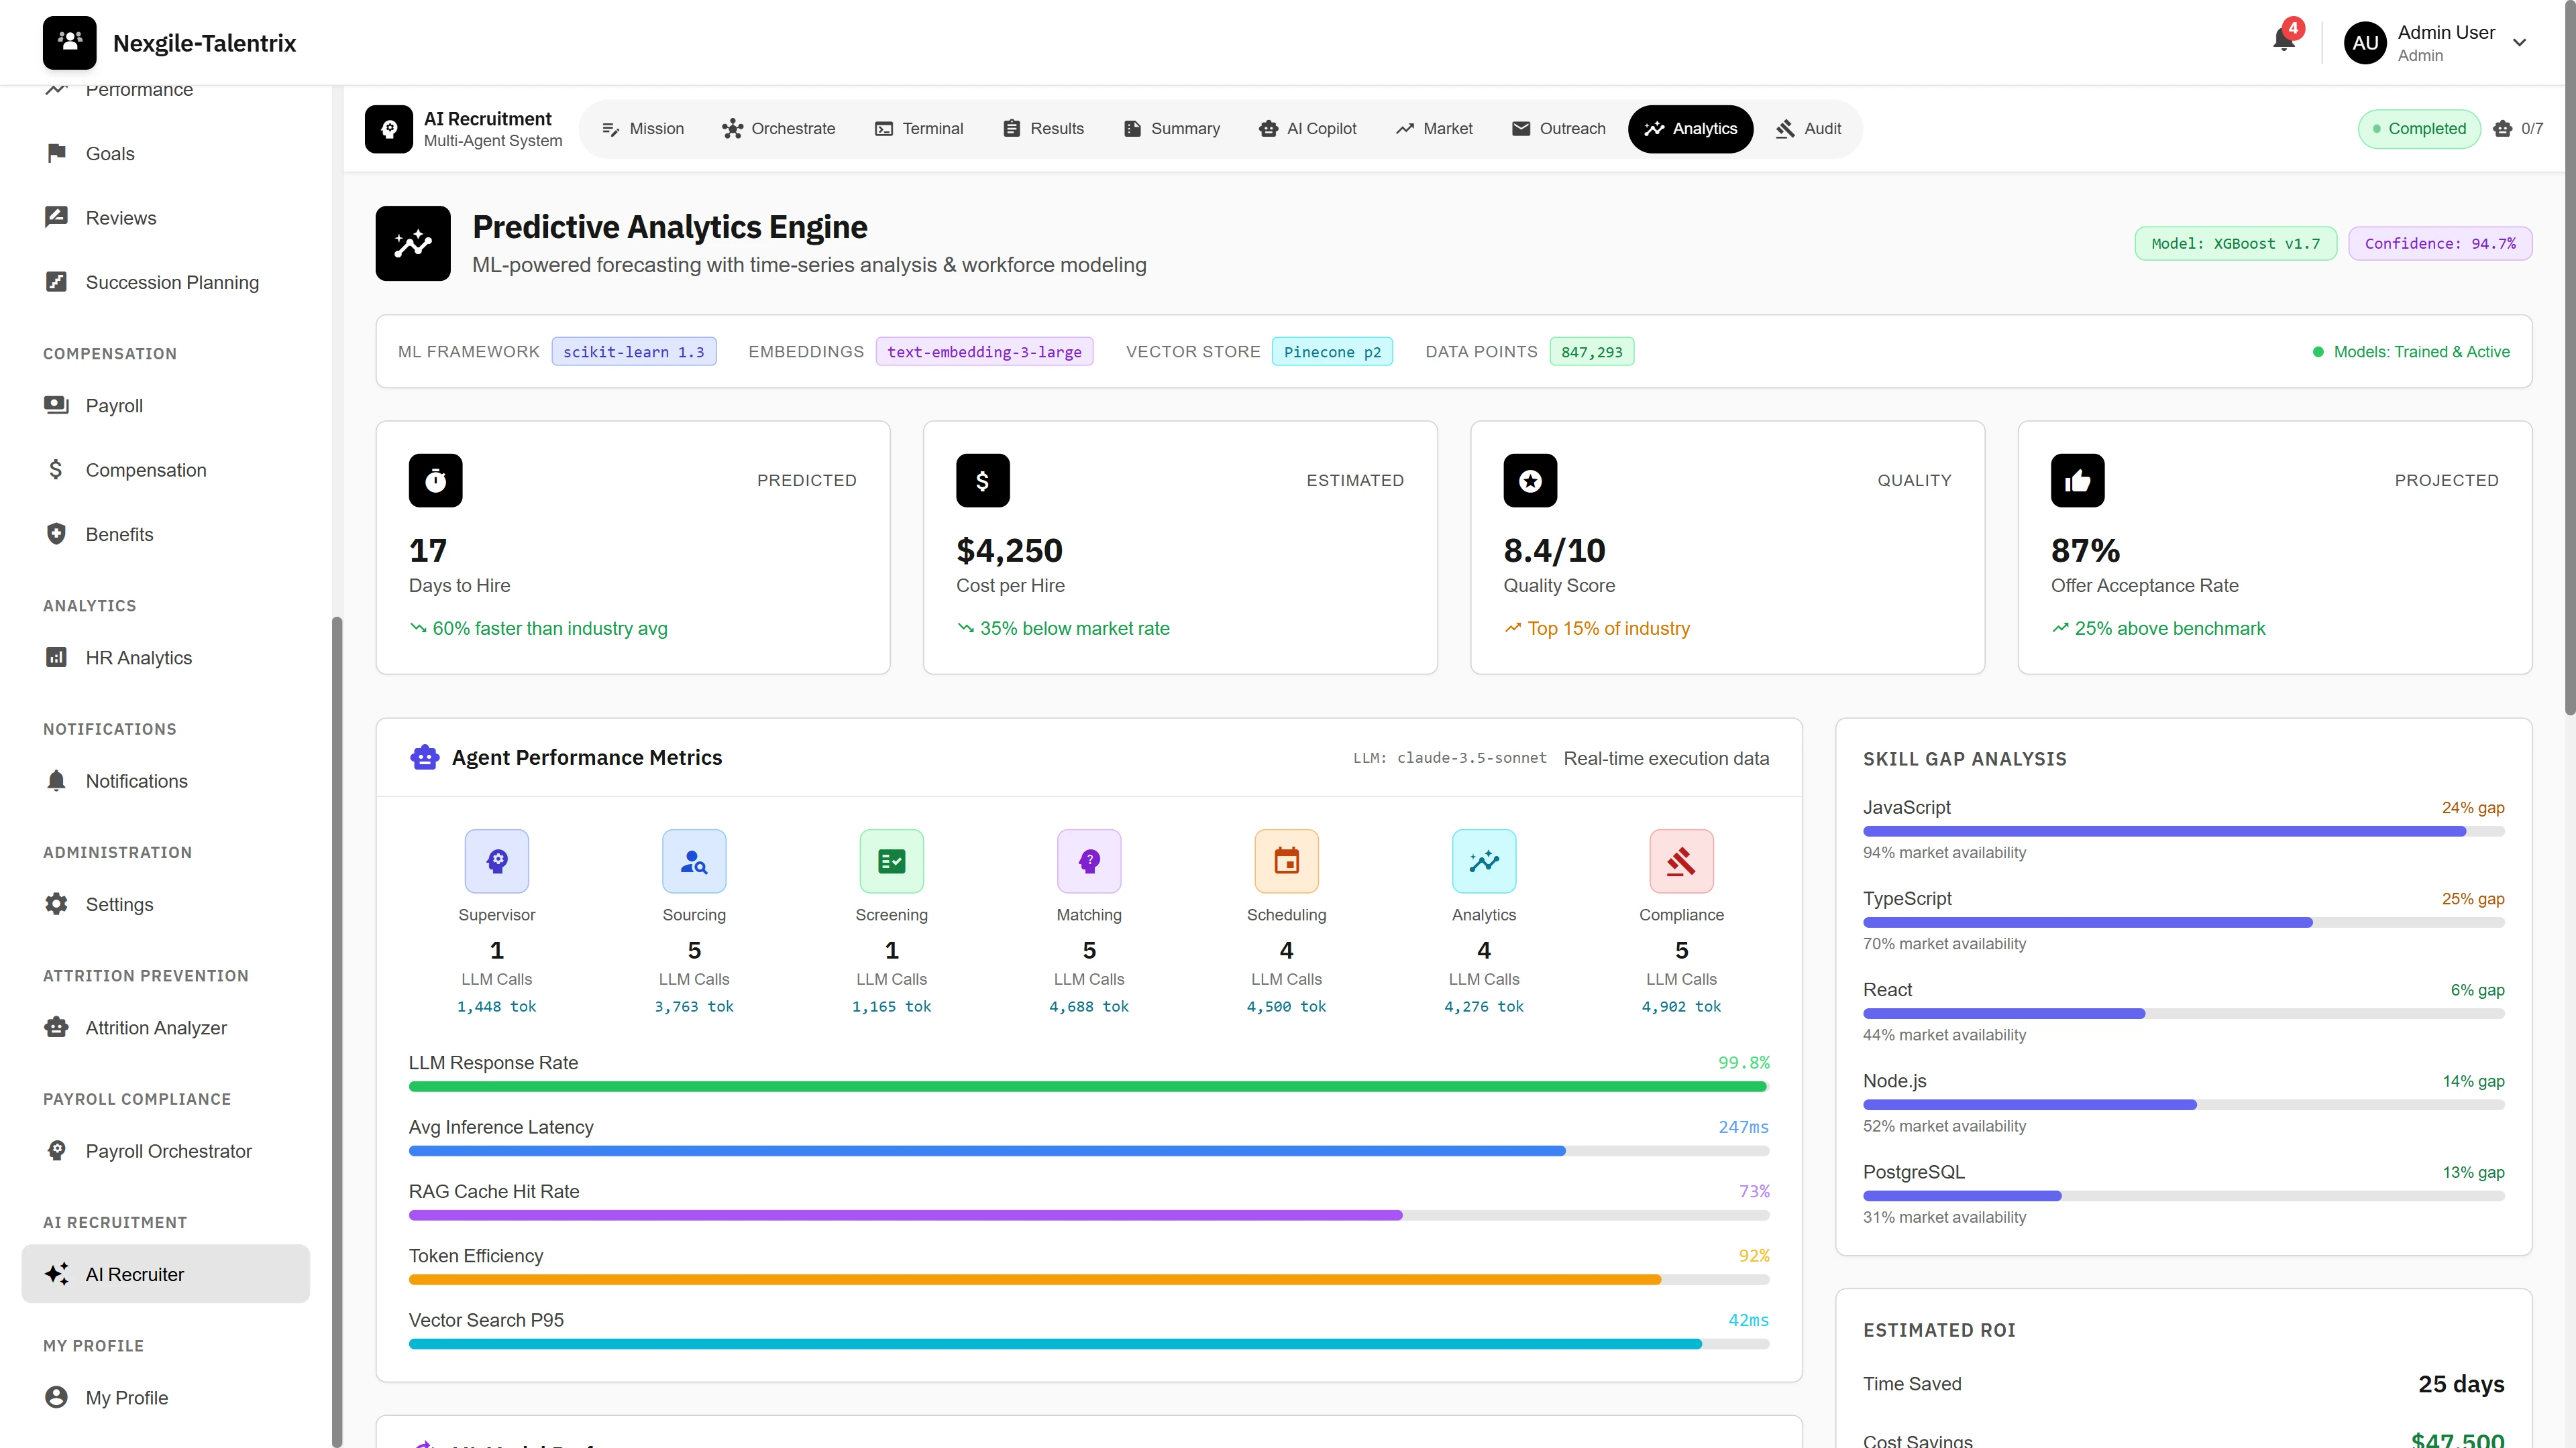
Task: Toggle the Completed status pill
Action: [x=2419, y=128]
